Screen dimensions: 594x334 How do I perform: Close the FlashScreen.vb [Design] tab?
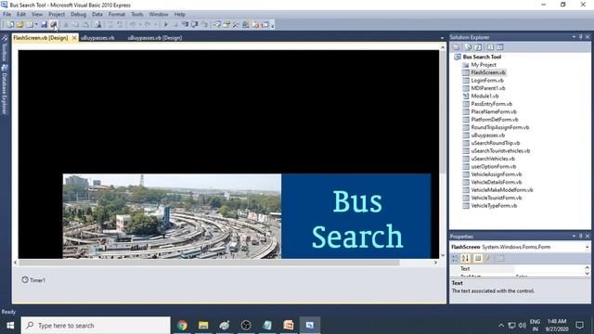74,38
